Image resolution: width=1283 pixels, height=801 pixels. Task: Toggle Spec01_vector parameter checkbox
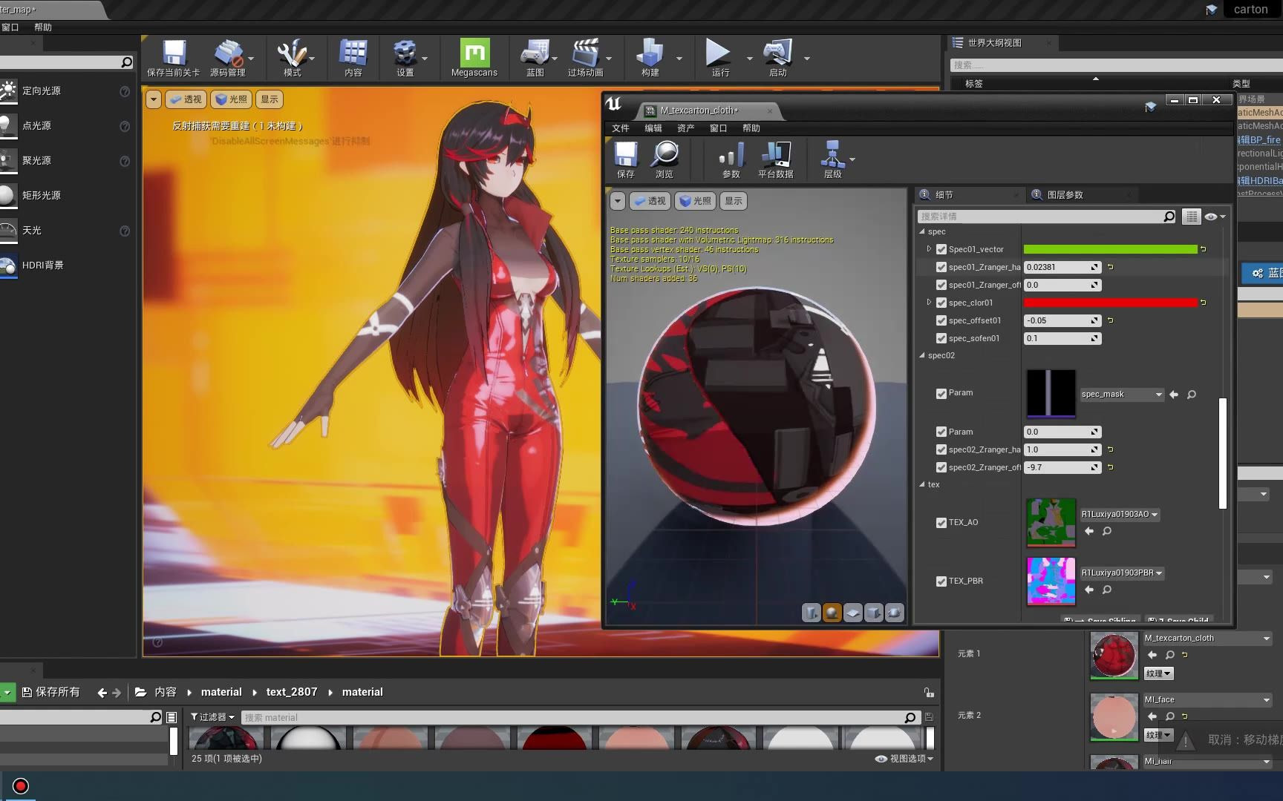point(941,249)
